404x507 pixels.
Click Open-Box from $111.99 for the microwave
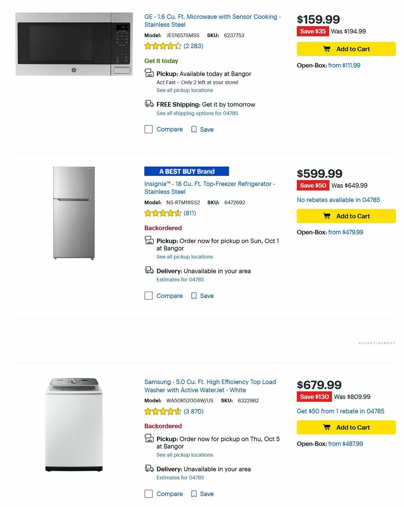click(x=344, y=65)
